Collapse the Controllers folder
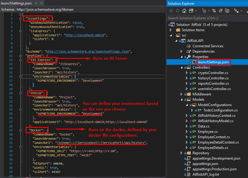 [x=182, y=67]
